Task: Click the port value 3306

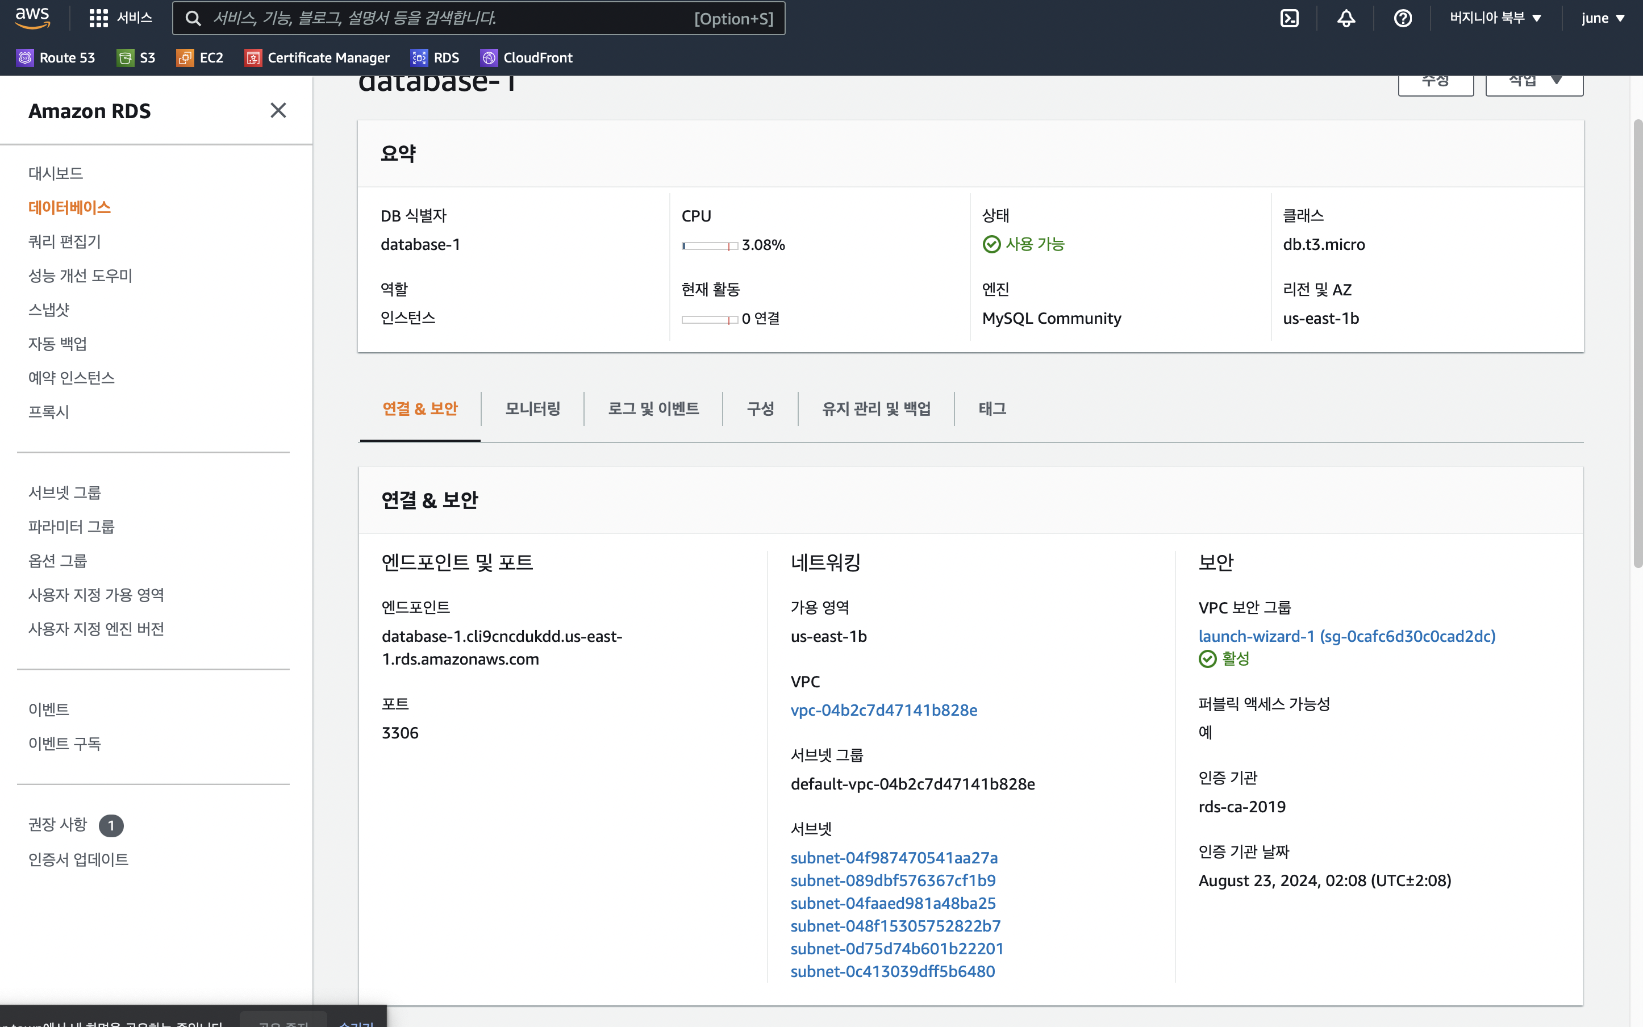Action: [400, 732]
